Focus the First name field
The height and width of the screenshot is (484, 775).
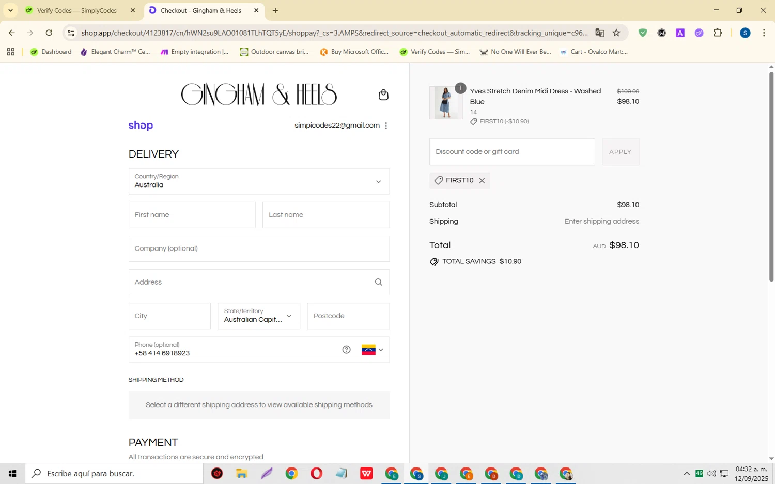192,215
